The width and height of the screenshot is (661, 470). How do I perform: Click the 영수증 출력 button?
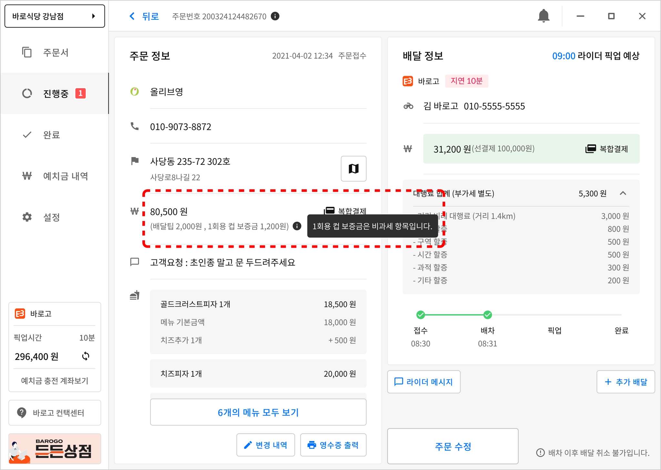pos(333,445)
